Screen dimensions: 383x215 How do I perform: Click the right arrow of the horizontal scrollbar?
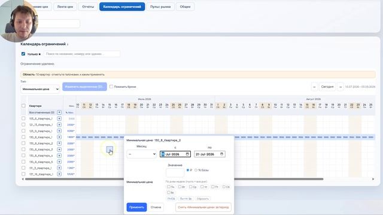click(373, 179)
